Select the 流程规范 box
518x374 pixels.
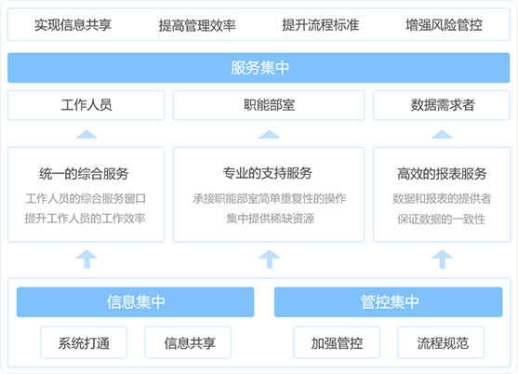click(441, 342)
